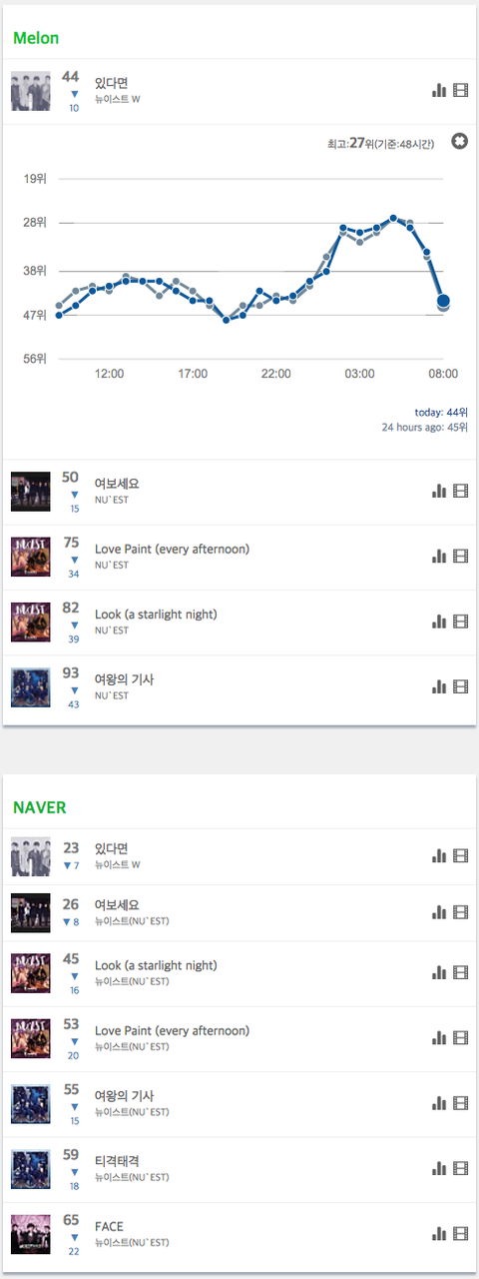The height and width of the screenshot is (1279, 479).
Task: Click the NAVER section heading
Action: (39, 807)
